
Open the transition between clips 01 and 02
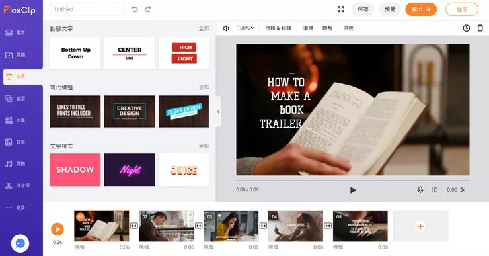click(x=134, y=226)
